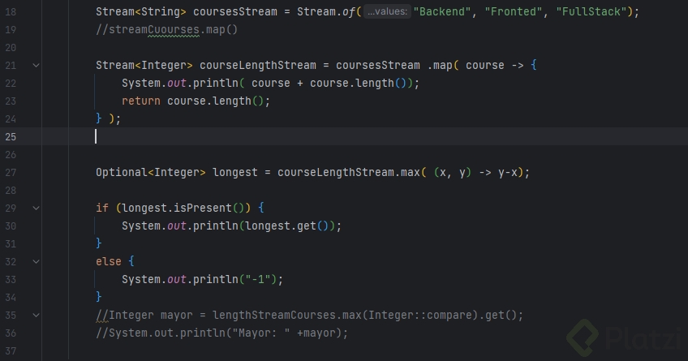The height and width of the screenshot is (361, 688).
Task: Collapse the lambda block at line 21
Action: tap(36, 66)
